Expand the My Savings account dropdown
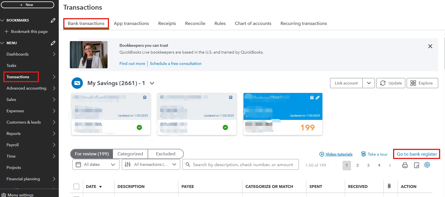Viewport: 445px width, 197px height. pos(152,83)
